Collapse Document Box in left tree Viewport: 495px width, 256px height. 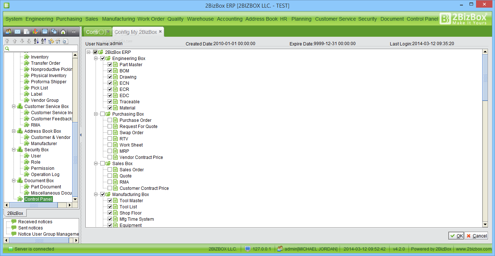click(14, 180)
